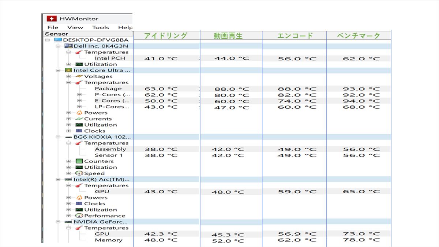The image size is (439, 247).
Task: Click the Powers flame icon under Intel(R) Arc(TM)
Action: point(79,198)
